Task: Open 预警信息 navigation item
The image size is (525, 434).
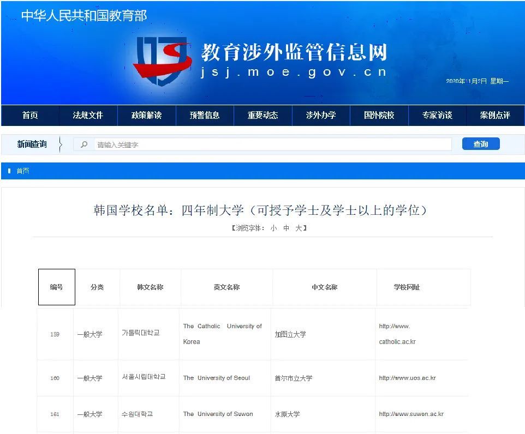Action: (x=205, y=116)
